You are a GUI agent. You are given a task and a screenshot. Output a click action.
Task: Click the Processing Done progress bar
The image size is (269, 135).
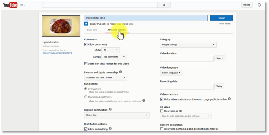(x=146, y=18)
